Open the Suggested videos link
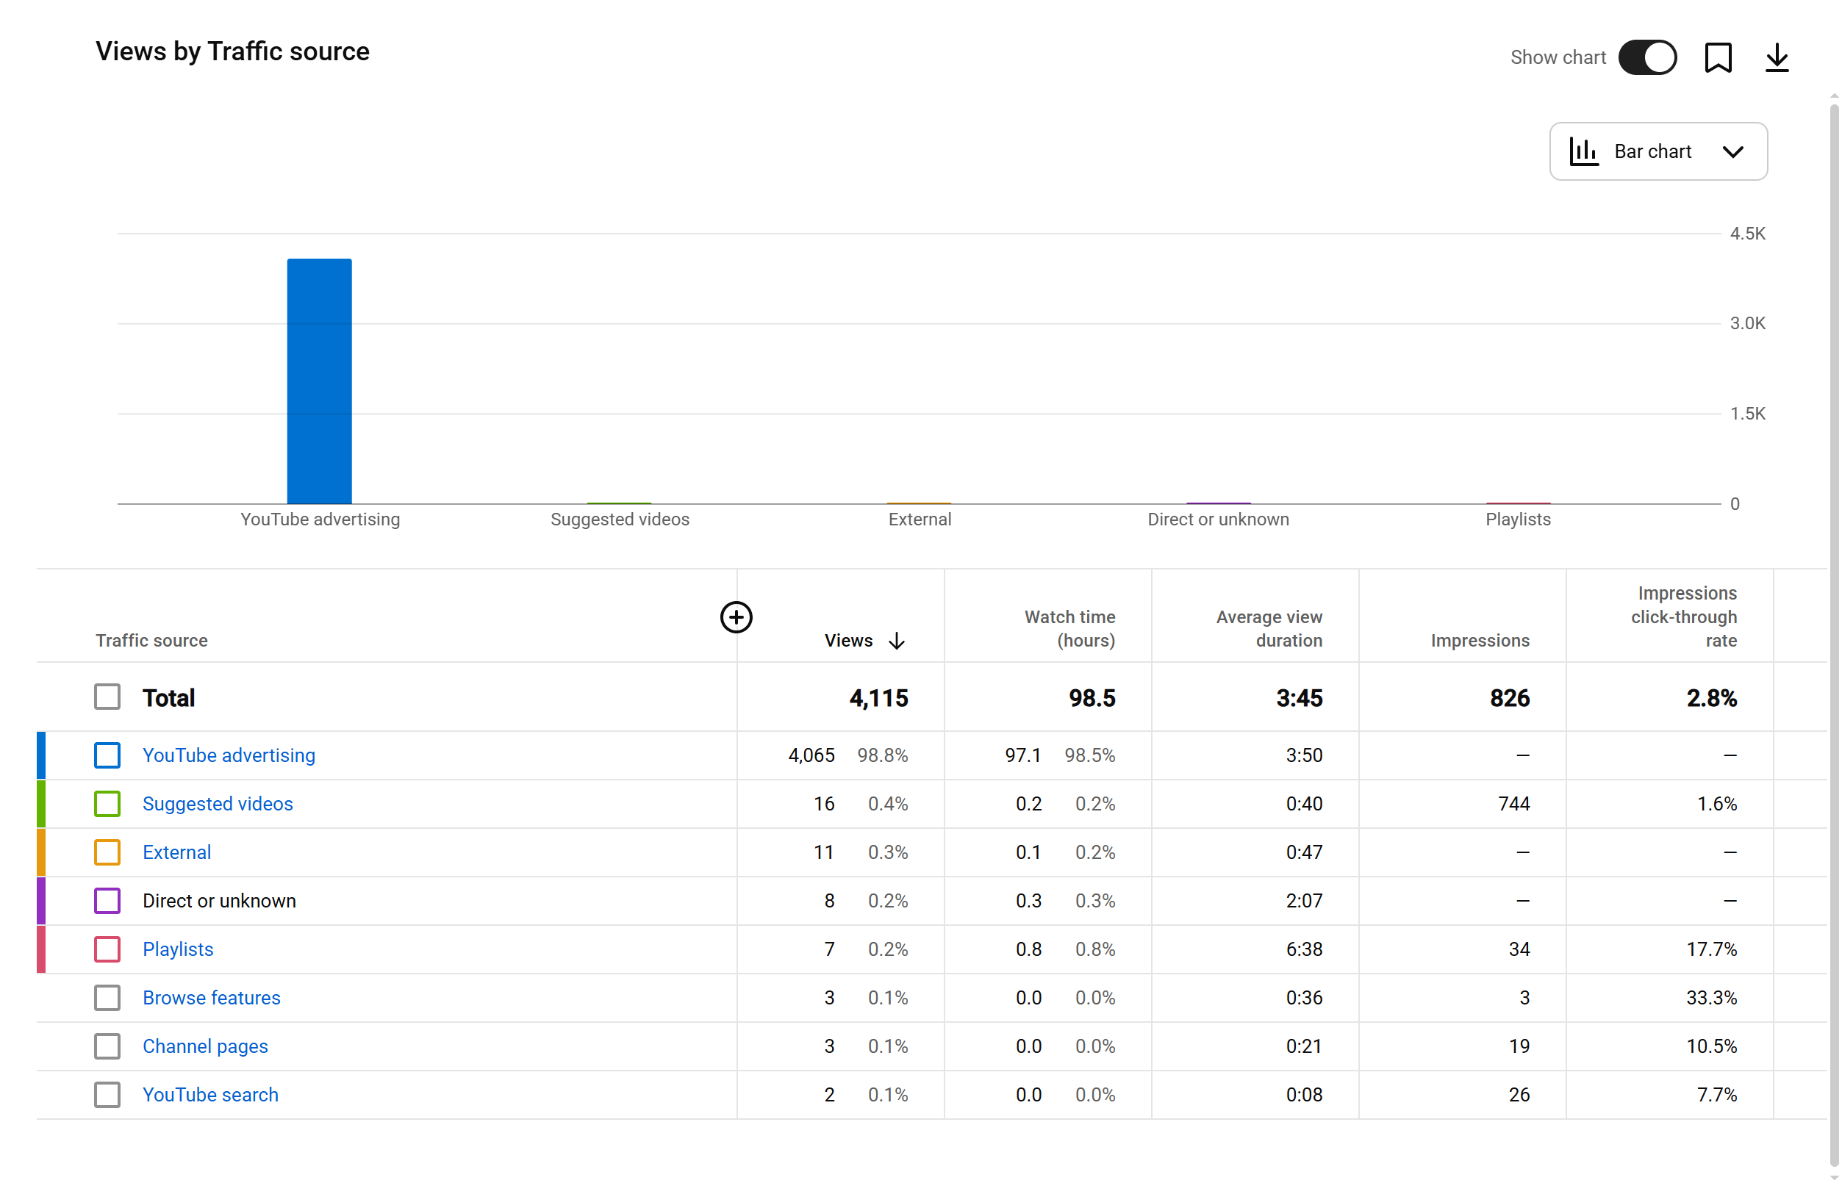The height and width of the screenshot is (1183, 1842). click(218, 804)
